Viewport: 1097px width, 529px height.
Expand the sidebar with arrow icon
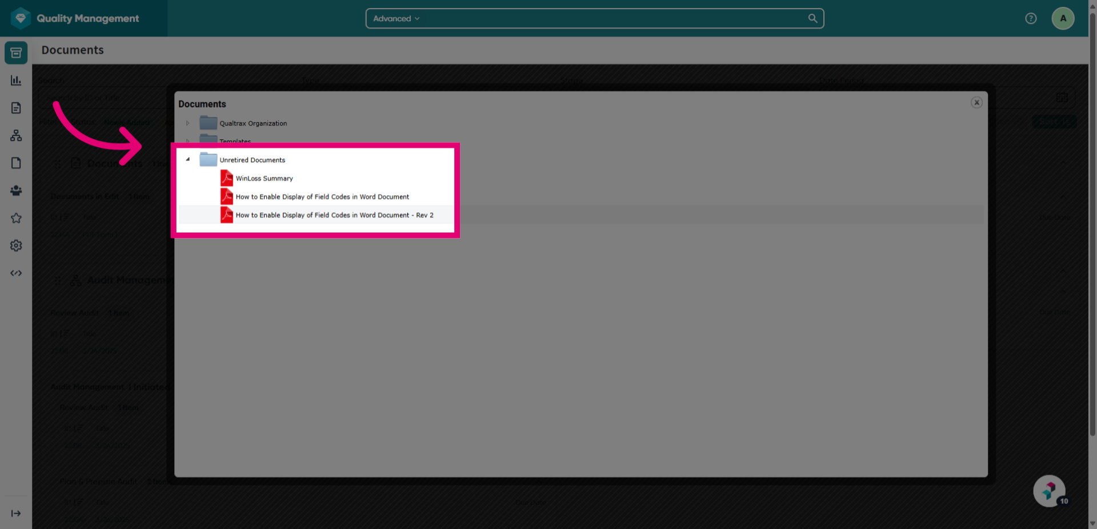[16, 514]
